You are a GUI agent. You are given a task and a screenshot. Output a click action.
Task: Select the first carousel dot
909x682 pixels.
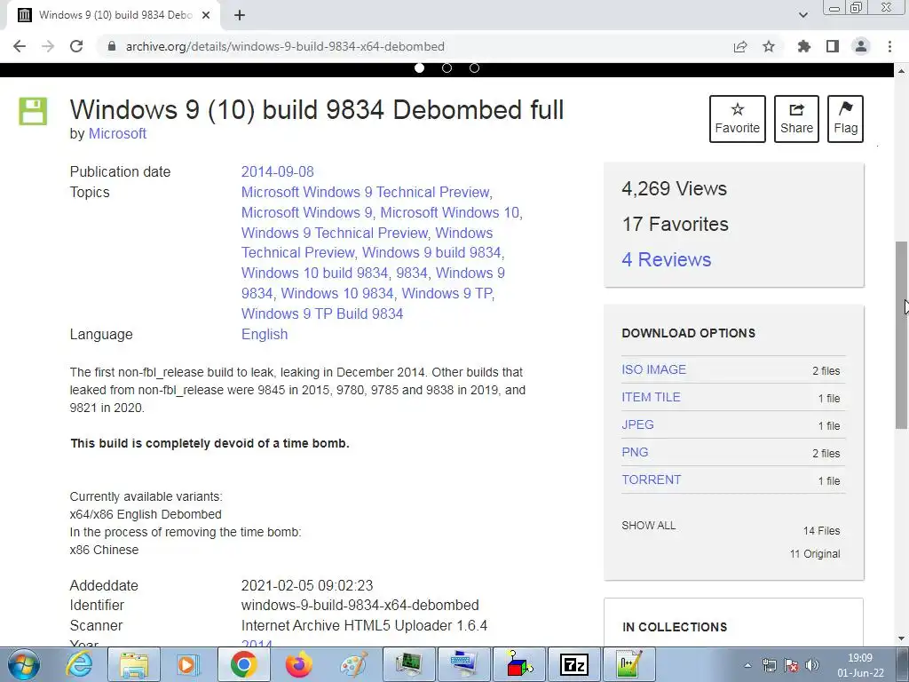click(420, 67)
